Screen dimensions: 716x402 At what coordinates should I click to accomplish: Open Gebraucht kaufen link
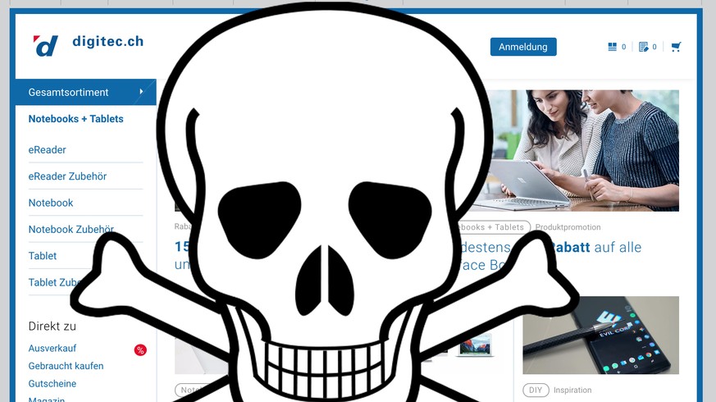(66, 366)
